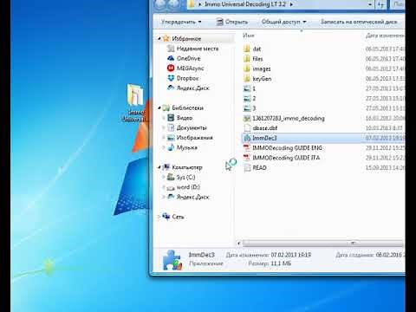This screenshot has width=416, height=312.
Task: Open the Музыка library
Action: (x=186, y=147)
